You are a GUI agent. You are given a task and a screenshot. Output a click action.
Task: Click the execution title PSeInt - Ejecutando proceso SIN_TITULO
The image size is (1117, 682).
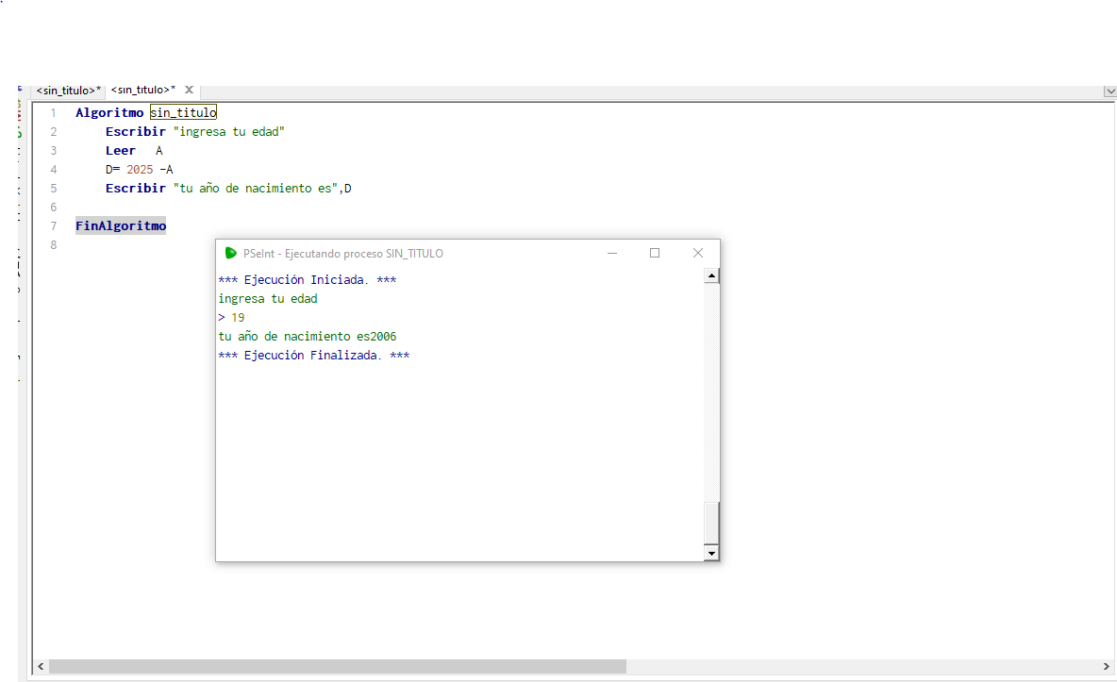pyautogui.click(x=343, y=254)
